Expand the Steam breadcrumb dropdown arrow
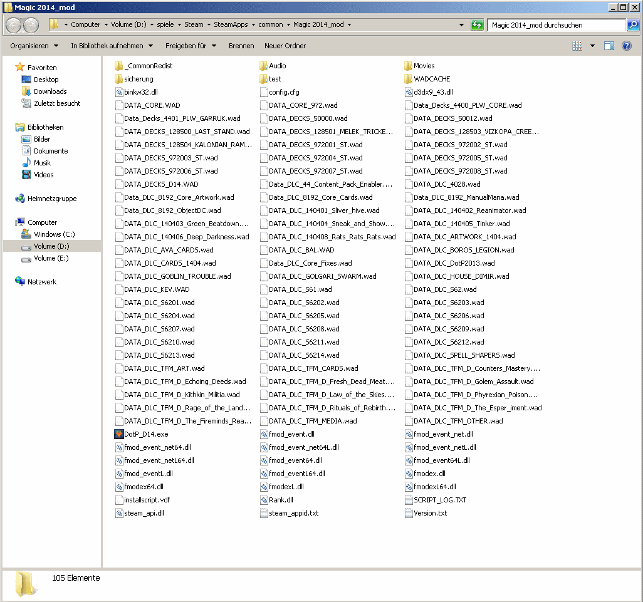Viewport: 643px width, 602px height. pos(209,24)
